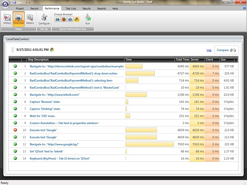
Task: Click the run timestamp 9/27/2011 4:01:01 PM
Action: click(32, 50)
